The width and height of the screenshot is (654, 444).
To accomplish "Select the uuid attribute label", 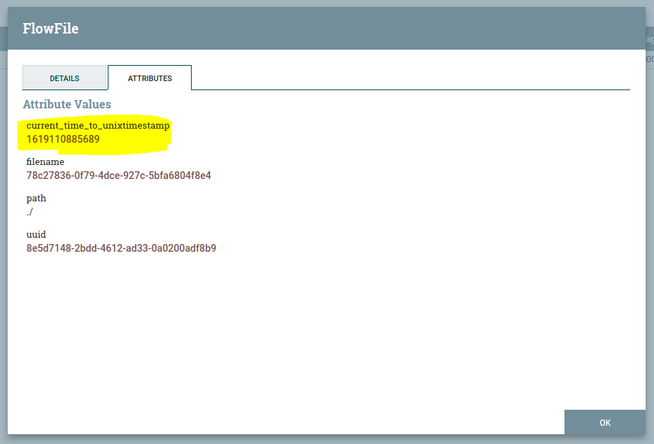I will [x=36, y=234].
